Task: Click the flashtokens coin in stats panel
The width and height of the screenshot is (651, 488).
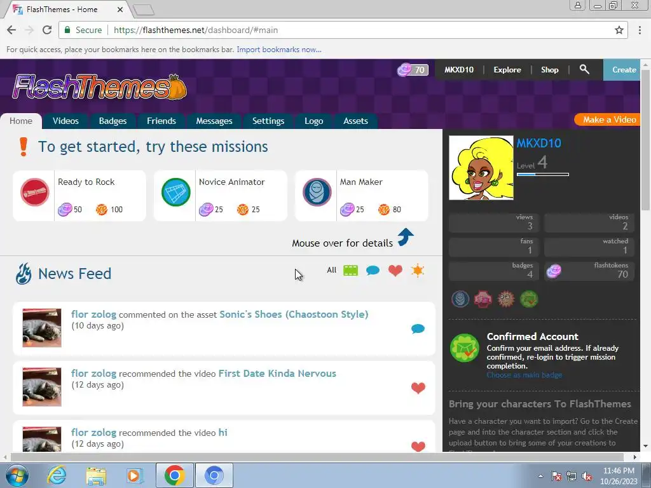Action: [x=554, y=271]
